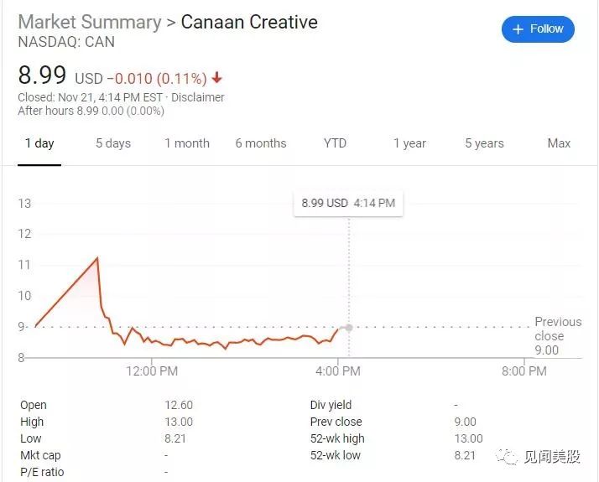This screenshot has height=482, width=599.
Task: Switch to the 1 month tab
Action: [x=187, y=143]
